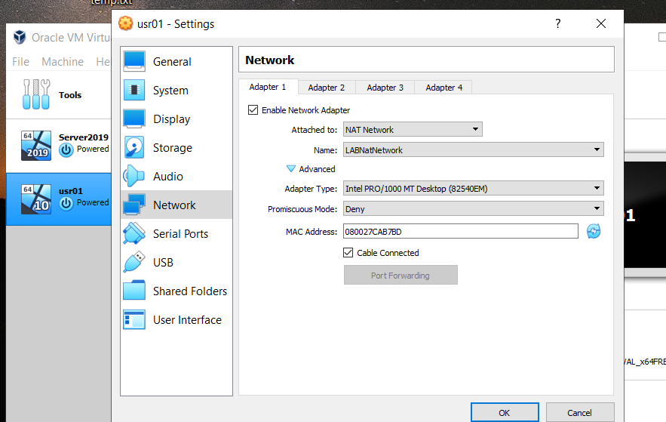Click the settings gear icon in dialog title
The height and width of the screenshot is (422, 666).
pyautogui.click(x=125, y=23)
